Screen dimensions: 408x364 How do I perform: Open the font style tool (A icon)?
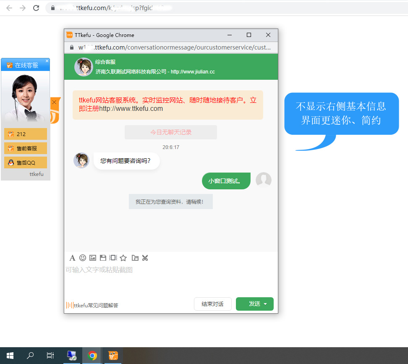(72, 258)
